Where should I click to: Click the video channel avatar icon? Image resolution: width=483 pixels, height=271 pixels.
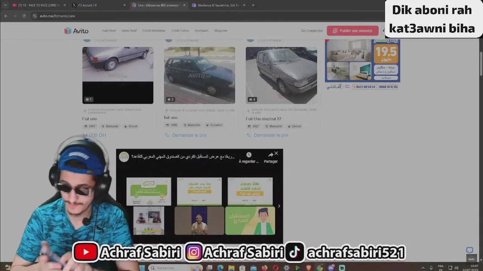pyautogui.click(x=124, y=157)
